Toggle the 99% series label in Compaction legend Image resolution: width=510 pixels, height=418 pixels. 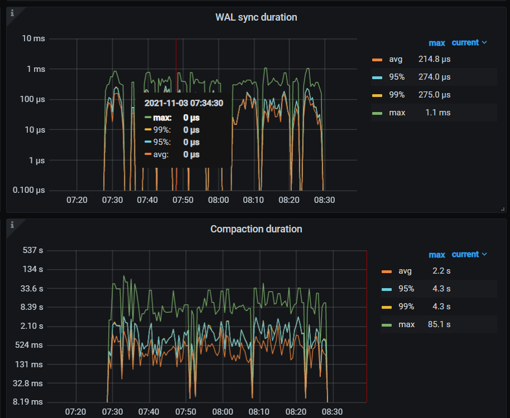pyautogui.click(x=406, y=307)
